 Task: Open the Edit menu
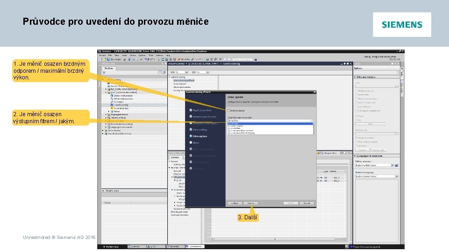click(x=110, y=56)
